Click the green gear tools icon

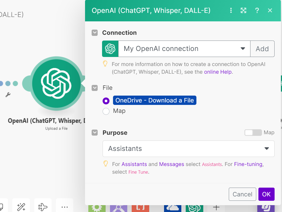pos(97,208)
